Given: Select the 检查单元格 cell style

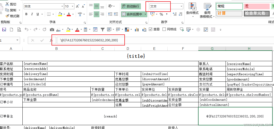Looking at the screenshot, I should point(257,13).
